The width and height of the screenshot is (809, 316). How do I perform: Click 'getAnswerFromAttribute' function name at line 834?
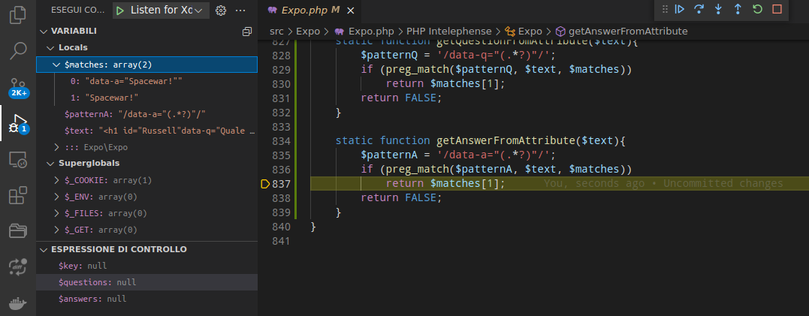click(506, 140)
